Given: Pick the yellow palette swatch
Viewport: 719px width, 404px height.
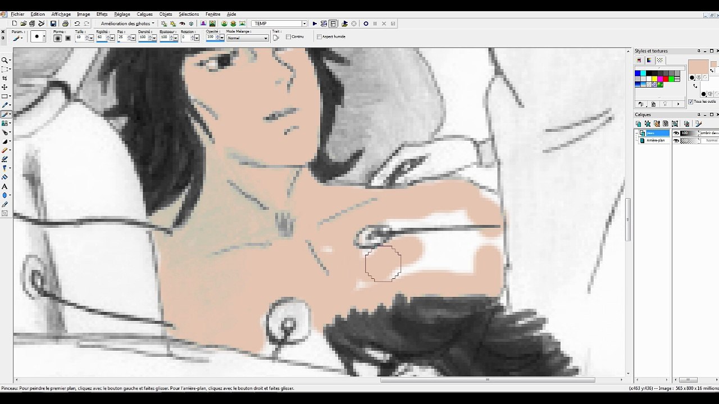Looking at the screenshot, I should (654, 79).
